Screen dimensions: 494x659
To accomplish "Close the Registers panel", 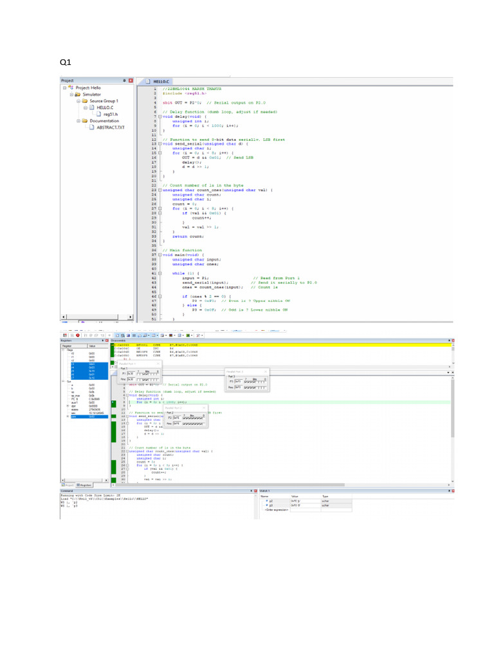I will [107, 340].
